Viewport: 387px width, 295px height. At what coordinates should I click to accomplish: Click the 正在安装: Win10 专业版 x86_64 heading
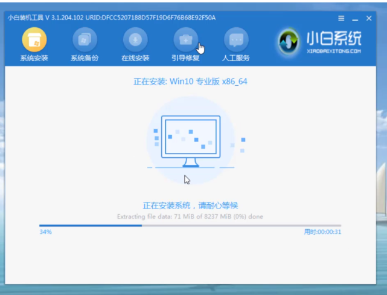(190, 81)
